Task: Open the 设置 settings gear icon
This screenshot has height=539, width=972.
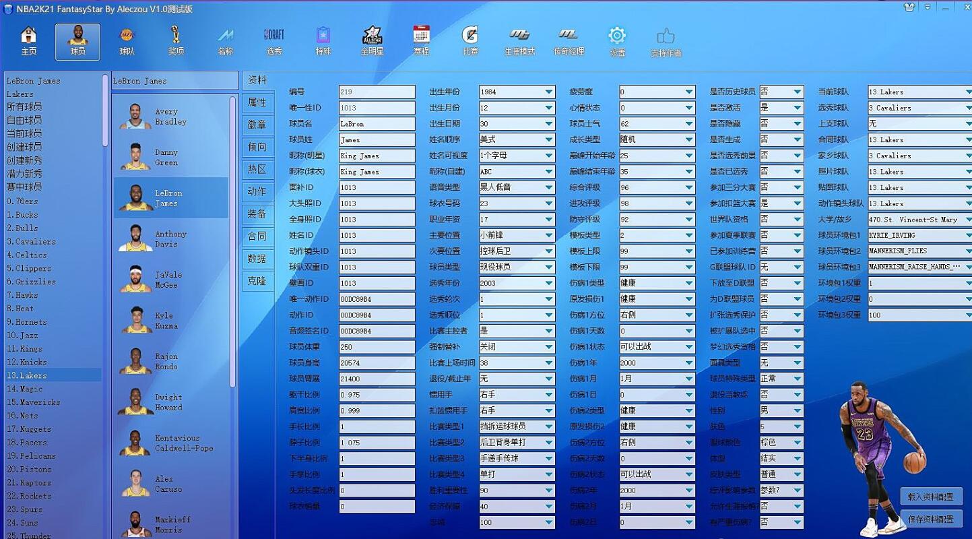Action: coord(617,42)
